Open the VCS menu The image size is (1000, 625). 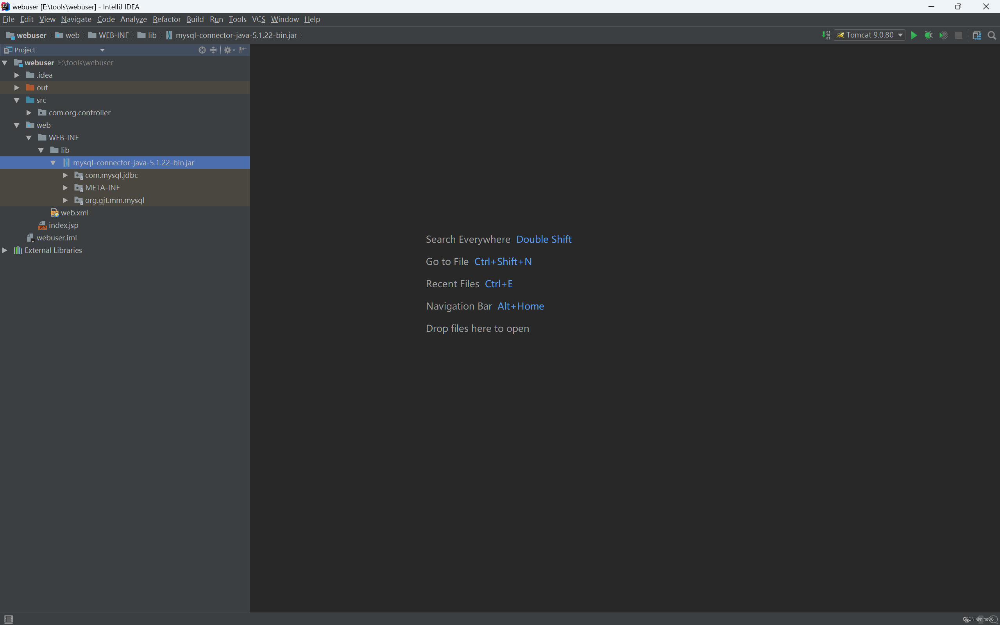click(258, 20)
